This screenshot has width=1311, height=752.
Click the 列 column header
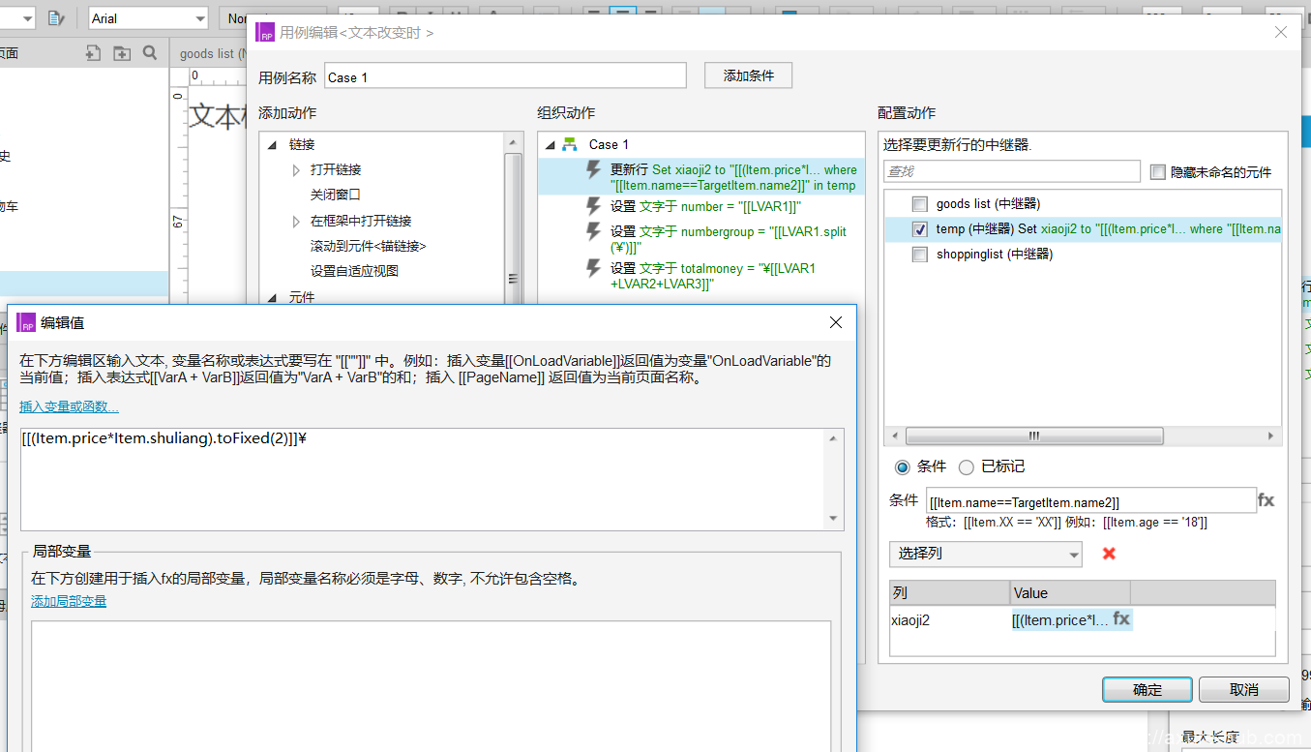click(949, 593)
